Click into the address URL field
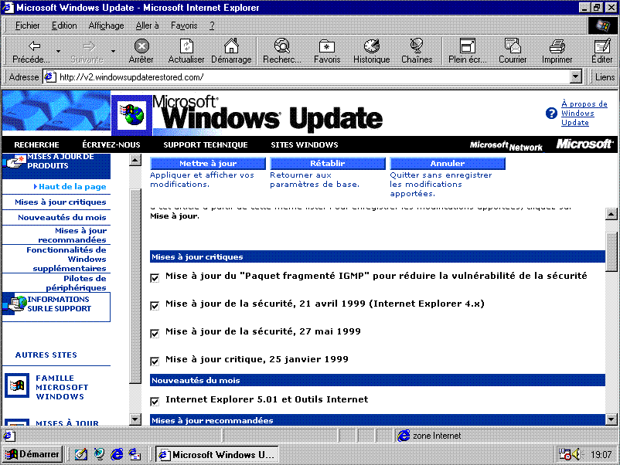The image size is (620, 465). (x=314, y=76)
